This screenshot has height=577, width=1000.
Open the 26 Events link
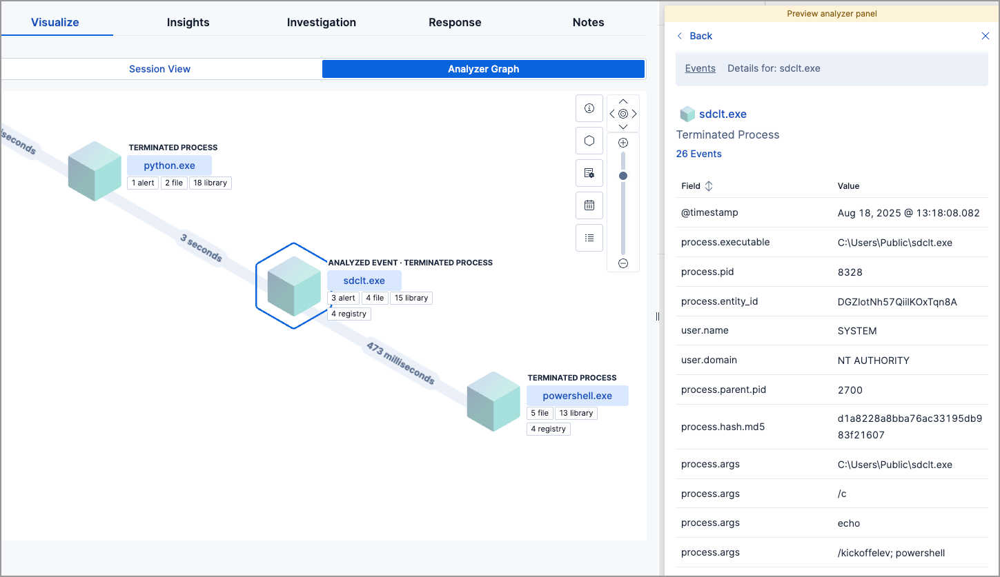pos(698,154)
